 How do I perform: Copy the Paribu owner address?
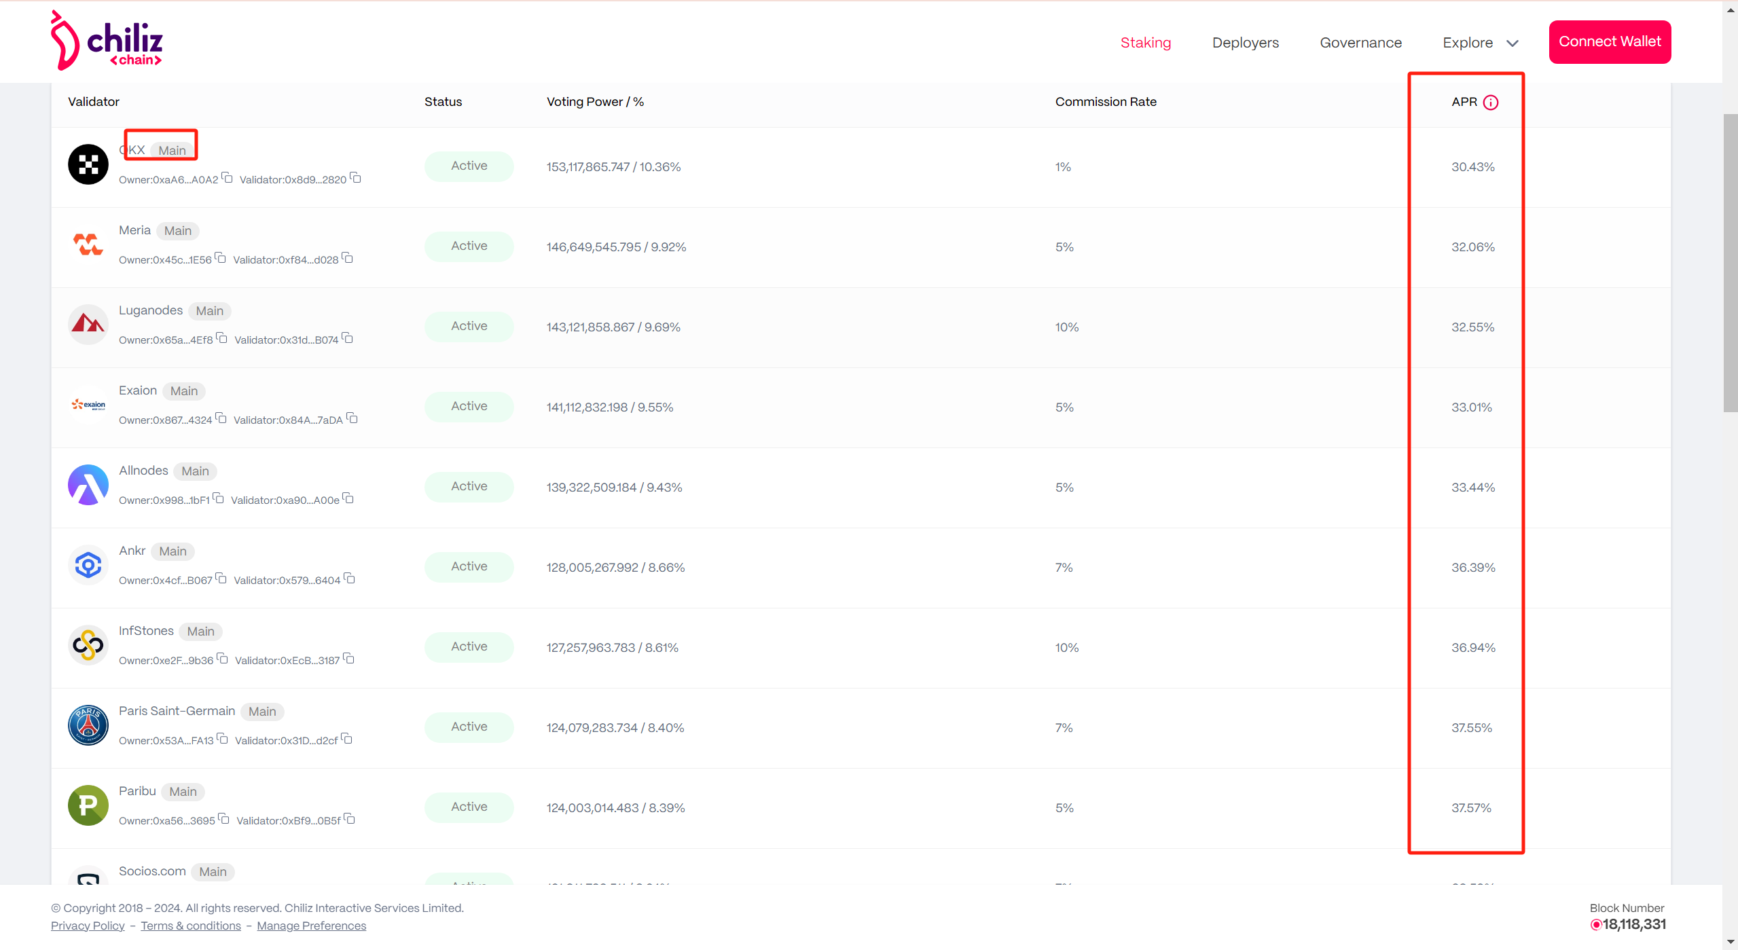tap(224, 820)
